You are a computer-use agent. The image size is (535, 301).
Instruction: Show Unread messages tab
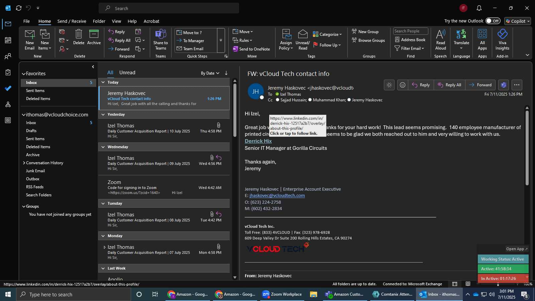tap(127, 73)
